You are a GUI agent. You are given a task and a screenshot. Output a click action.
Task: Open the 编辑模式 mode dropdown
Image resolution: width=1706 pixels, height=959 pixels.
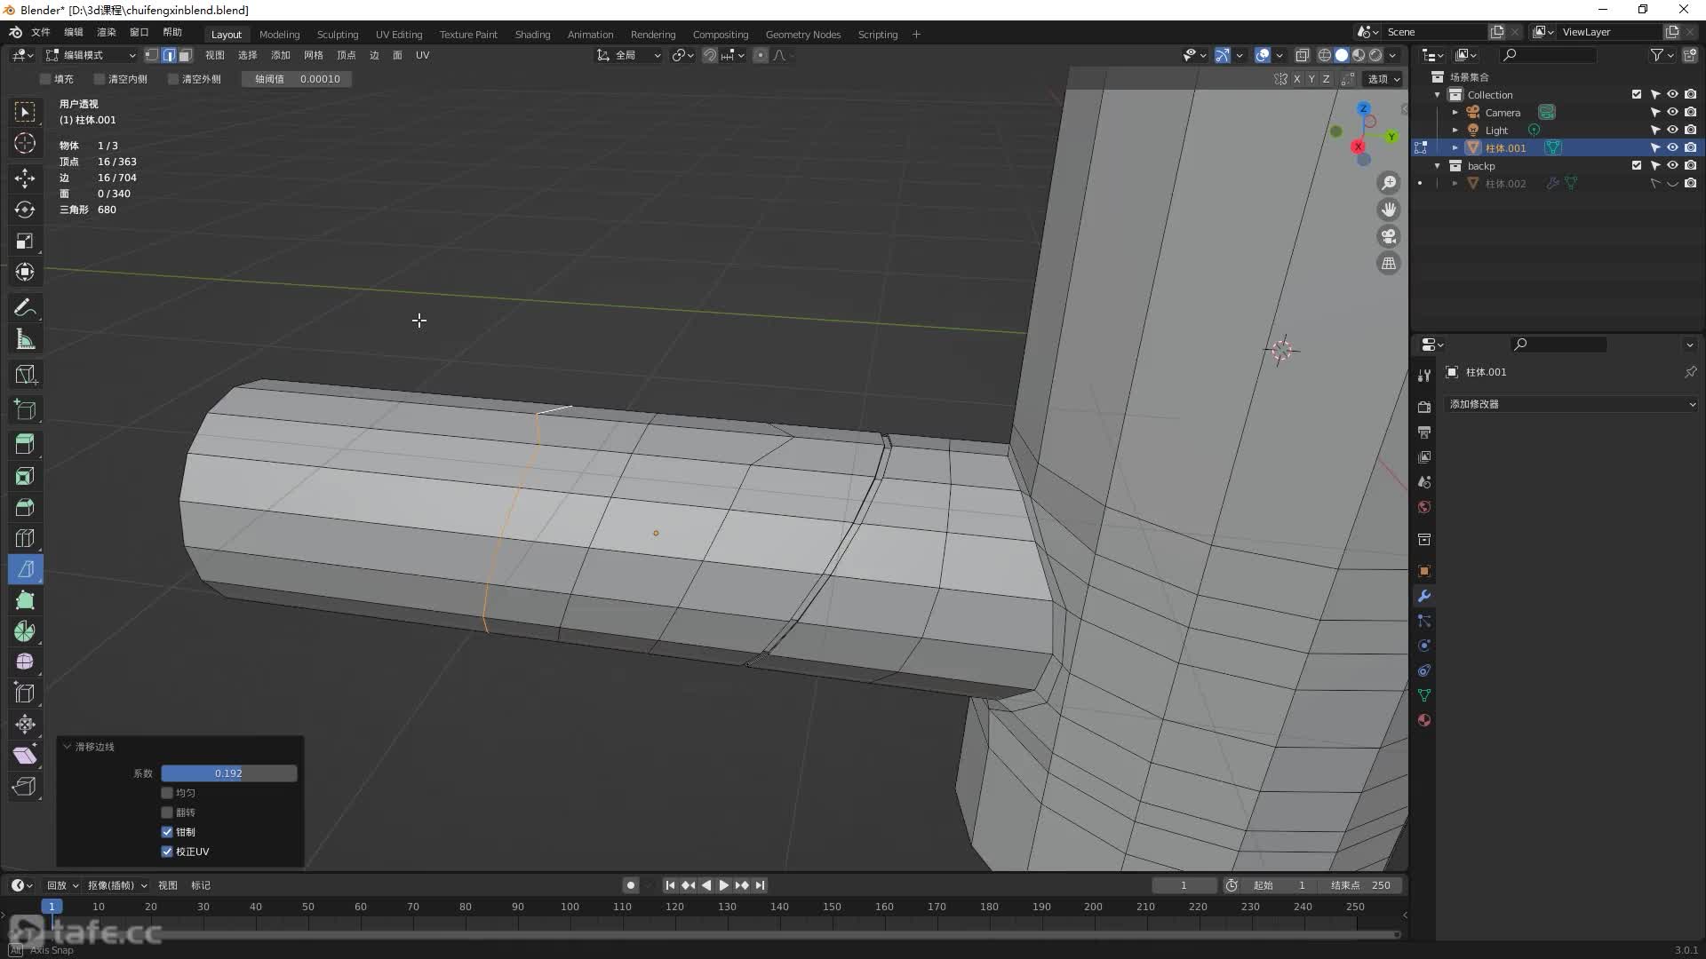tap(91, 55)
